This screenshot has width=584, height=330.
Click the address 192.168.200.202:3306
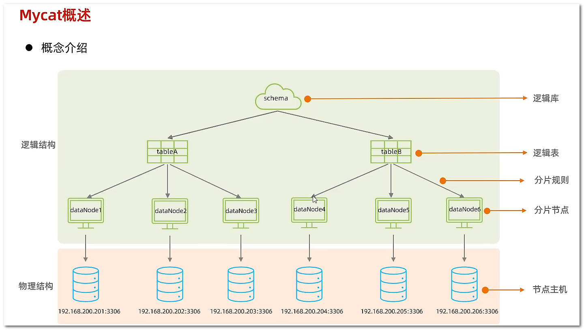[170, 311]
